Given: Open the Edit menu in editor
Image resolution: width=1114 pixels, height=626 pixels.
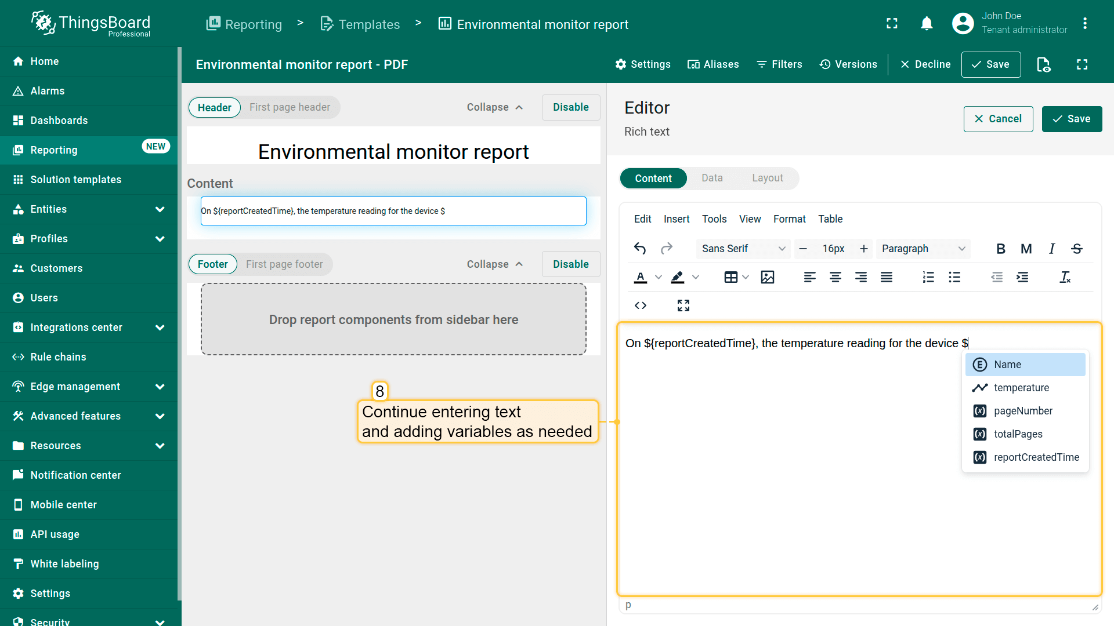Looking at the screenshot, I should (642, 219).
